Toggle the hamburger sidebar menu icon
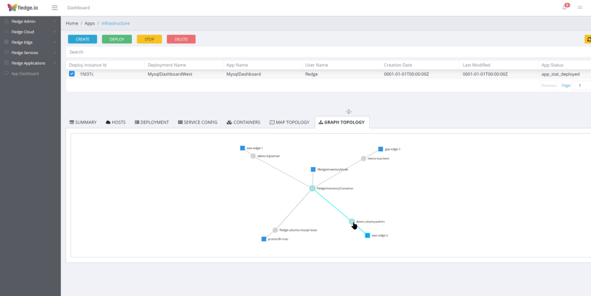 click(x=55, y=8)
